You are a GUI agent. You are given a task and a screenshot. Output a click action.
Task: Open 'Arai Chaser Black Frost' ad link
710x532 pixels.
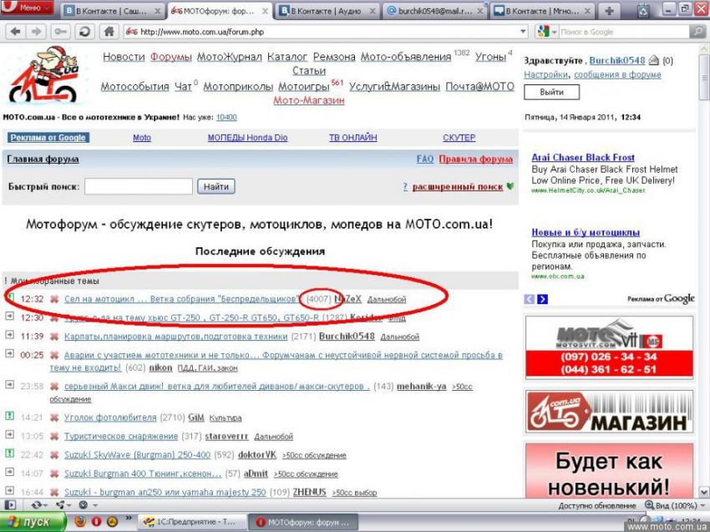pos(583,158)
